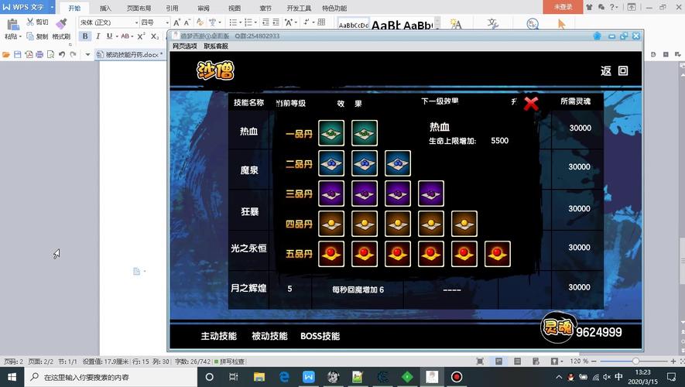Click the BOSS技能 button in game
Viewport: 685px width, 387px height.
click(x=320, y=336)
